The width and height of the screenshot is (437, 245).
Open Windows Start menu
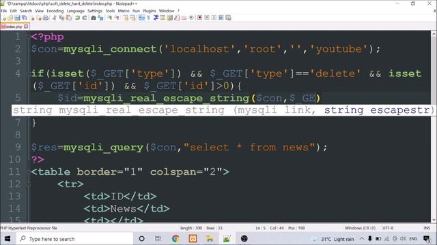[x=8, y=239]
